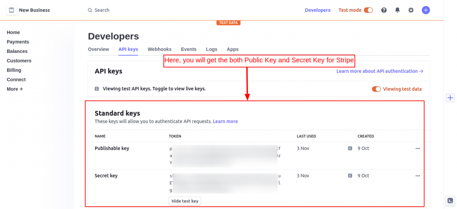Click the blurred Secret key token
457x209 pixels.
pos(224,183)
